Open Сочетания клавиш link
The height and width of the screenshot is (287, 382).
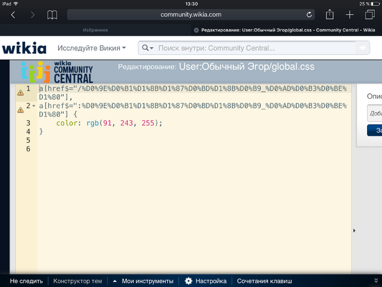pyautogui.click(x=264, y=281)
